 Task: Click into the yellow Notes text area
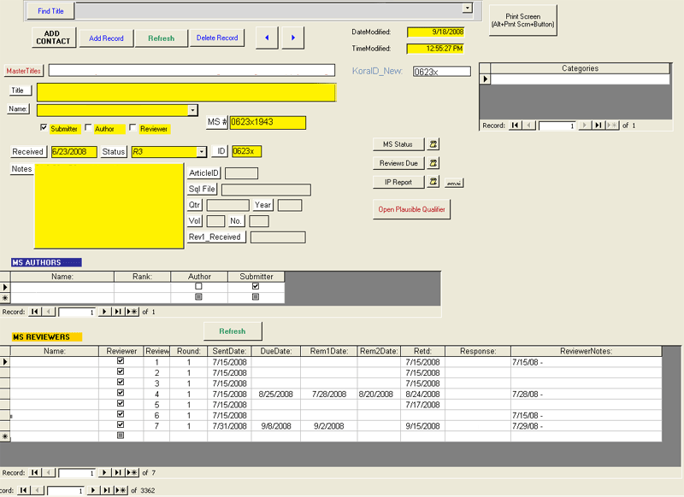(x=109, y=206)
